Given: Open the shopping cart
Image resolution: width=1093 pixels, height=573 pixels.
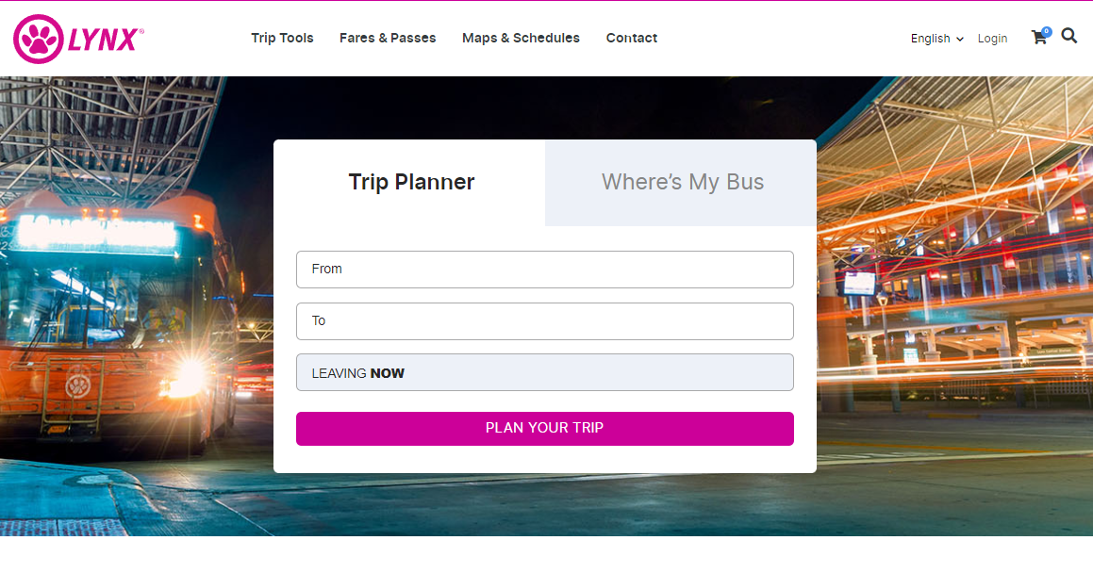Looking at the screenshot, I should pos(1038,39).
